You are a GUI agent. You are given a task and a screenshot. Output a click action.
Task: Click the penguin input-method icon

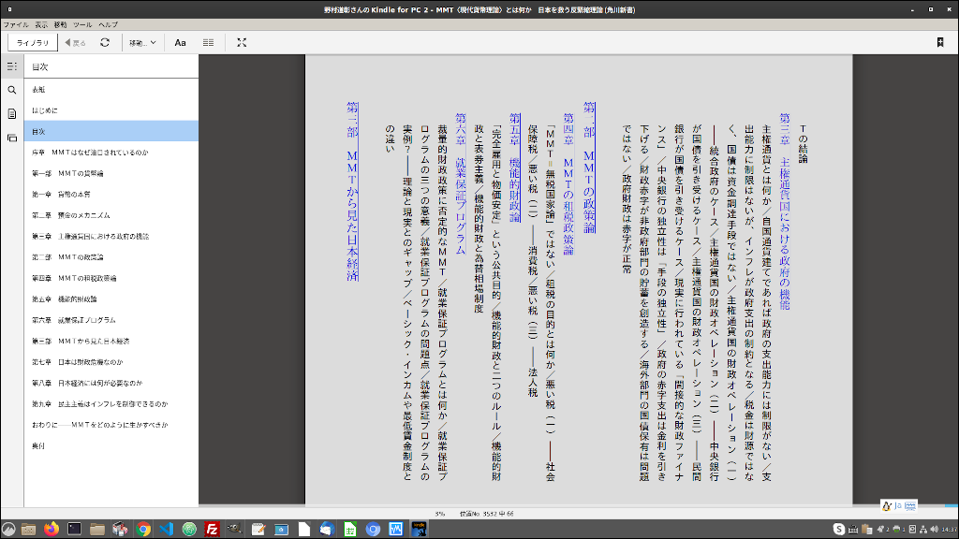(887, 506)
